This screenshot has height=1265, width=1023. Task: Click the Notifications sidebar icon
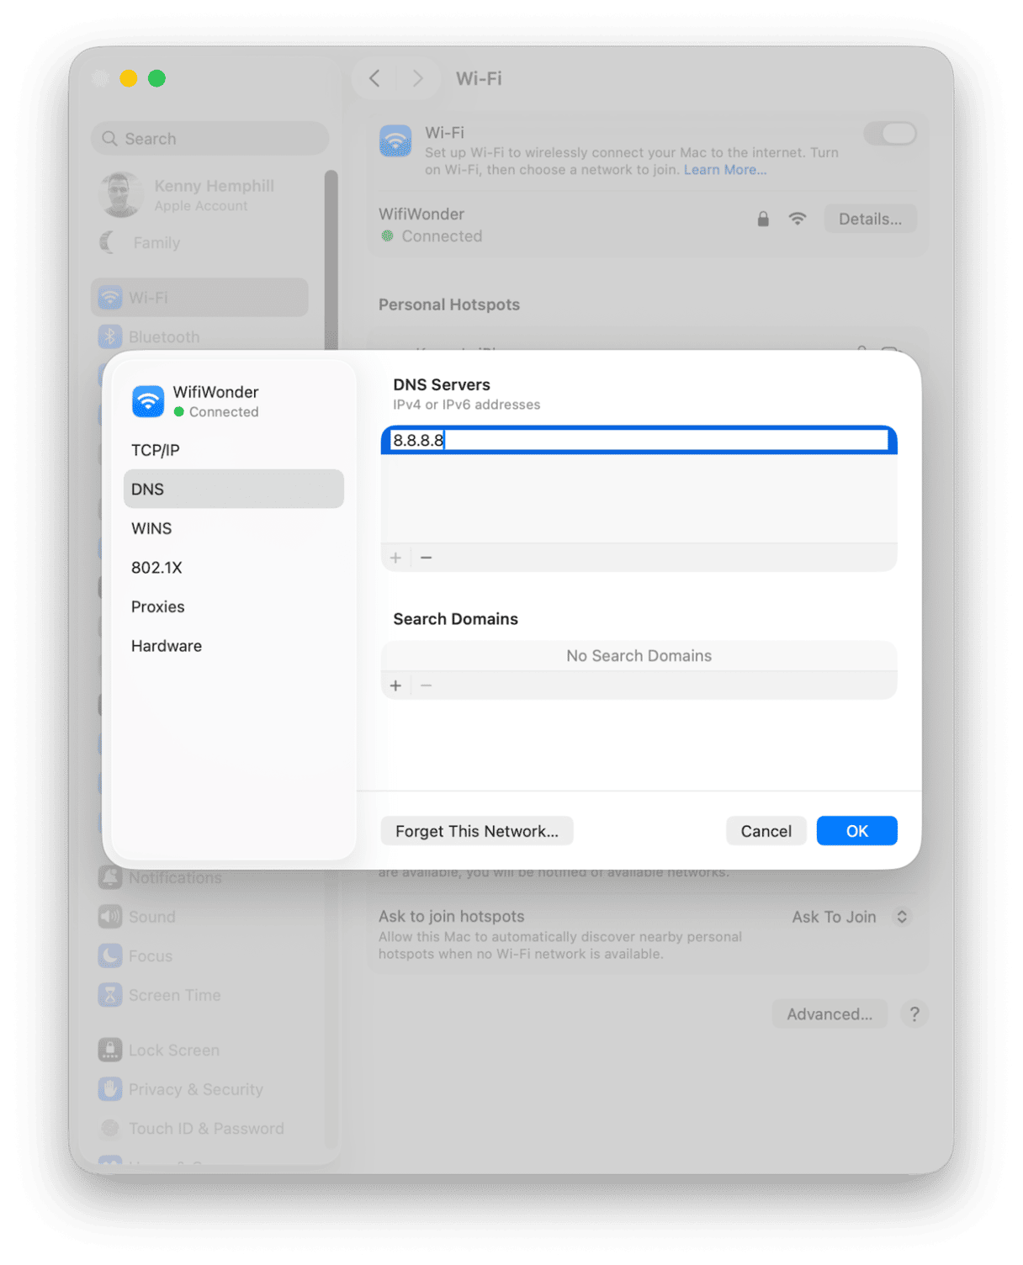click(110, 877)
